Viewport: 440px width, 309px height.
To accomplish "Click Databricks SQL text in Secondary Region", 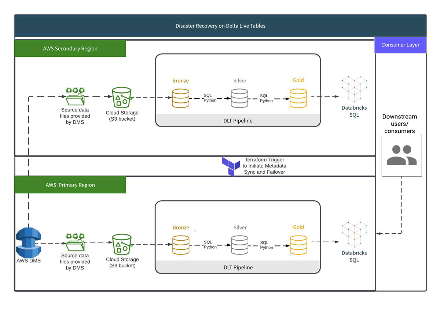I will point(354,112).
